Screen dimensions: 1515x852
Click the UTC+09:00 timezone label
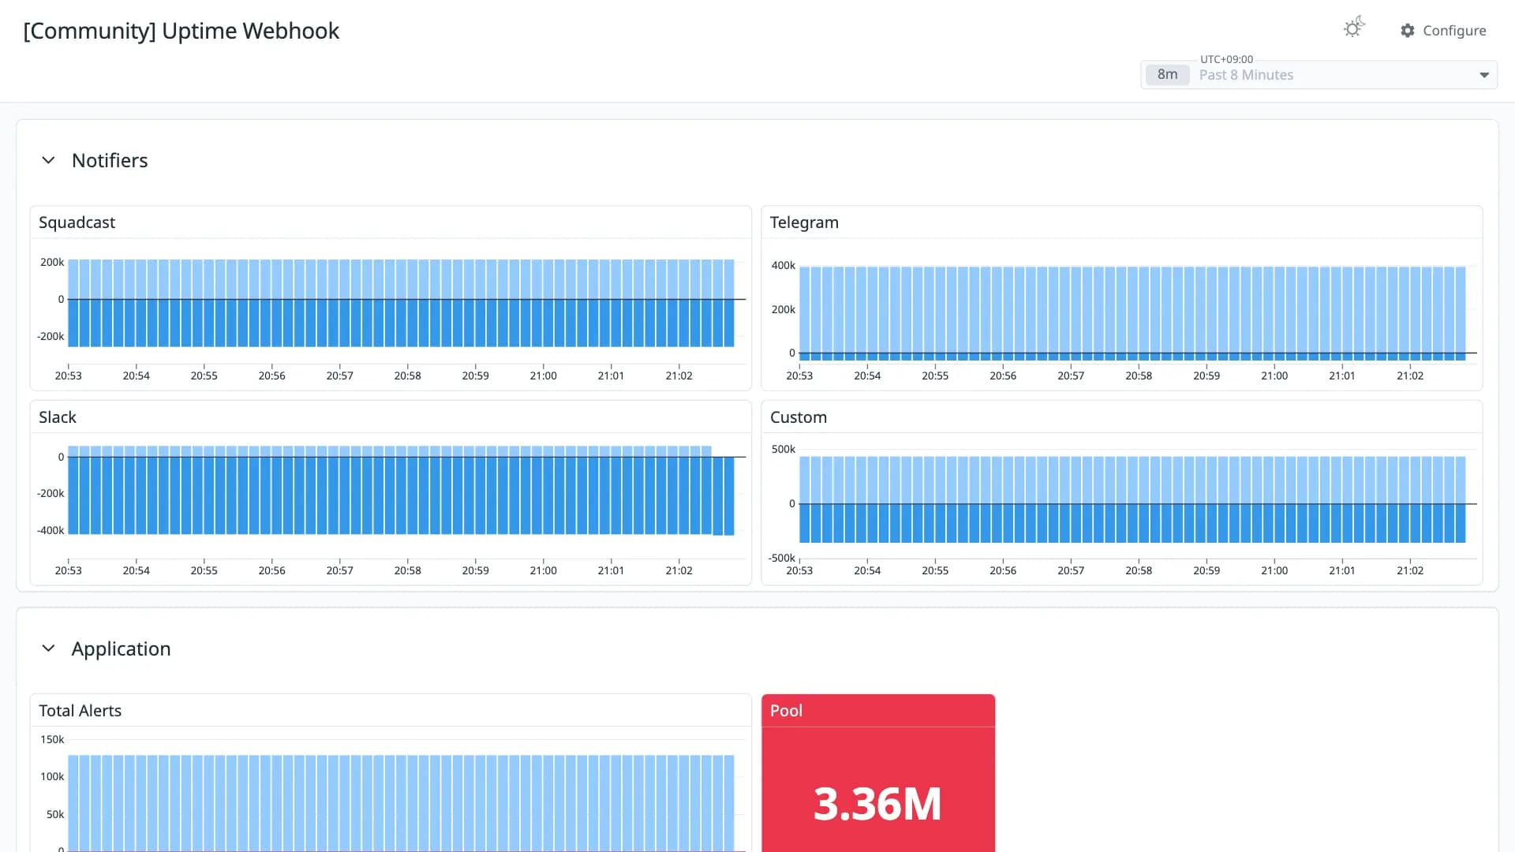click(x=1226, y=59)
